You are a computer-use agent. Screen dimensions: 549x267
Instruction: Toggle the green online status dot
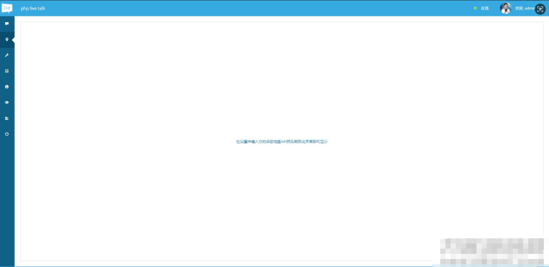tap(475, 8)
